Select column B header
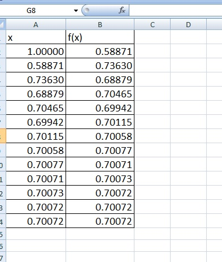This screenshot has width=222, height=262. [x=100, y=25]
